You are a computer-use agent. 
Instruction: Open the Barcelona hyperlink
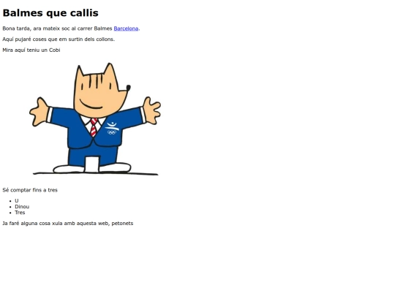[x=126, y=29]
